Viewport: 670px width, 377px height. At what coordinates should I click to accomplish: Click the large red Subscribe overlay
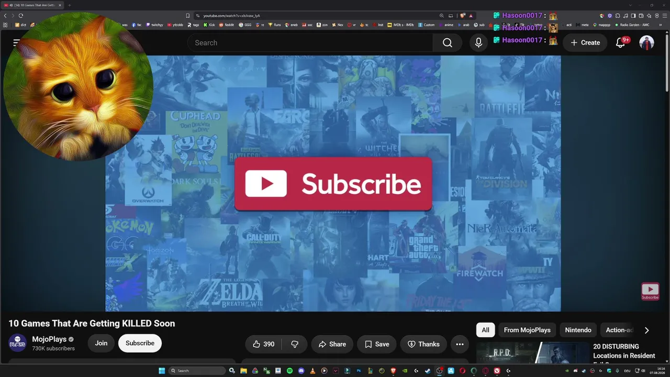point(333,184)
